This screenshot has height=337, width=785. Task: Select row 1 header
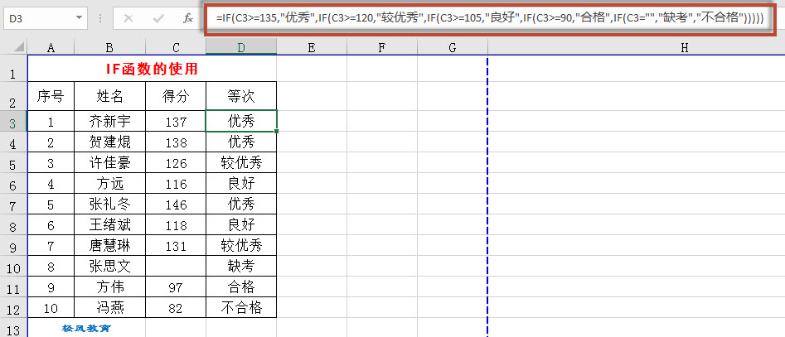point(13,69)
